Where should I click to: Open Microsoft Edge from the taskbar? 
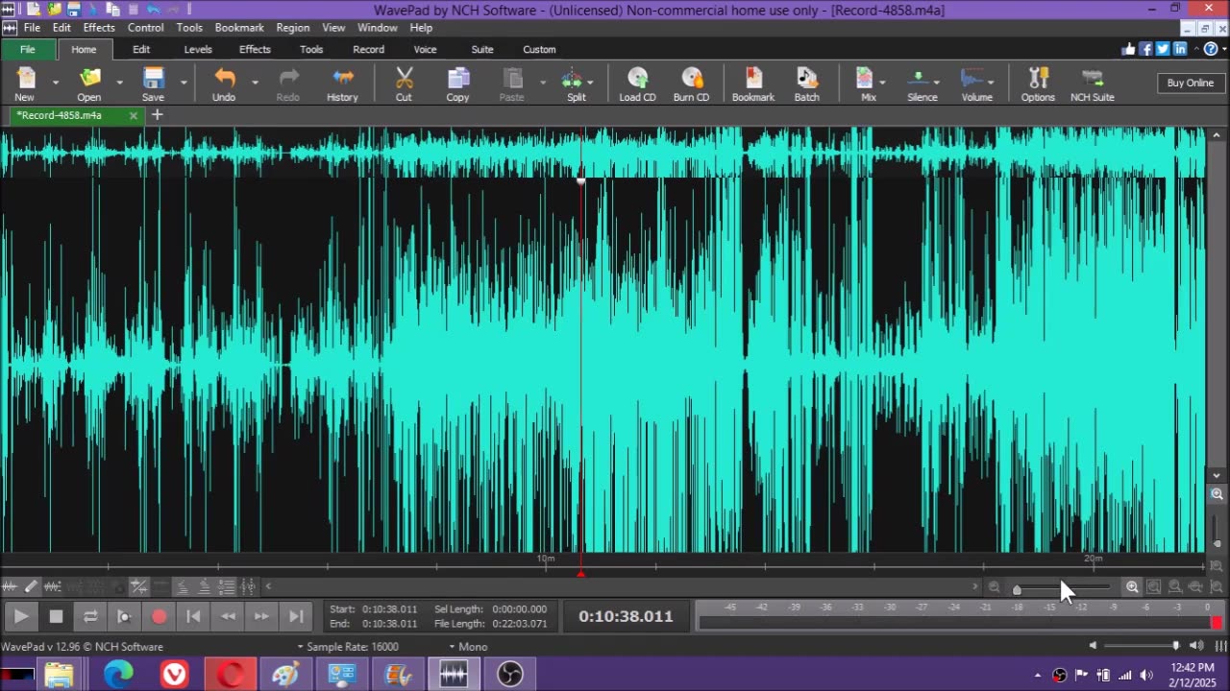click(x=118, y=675)
